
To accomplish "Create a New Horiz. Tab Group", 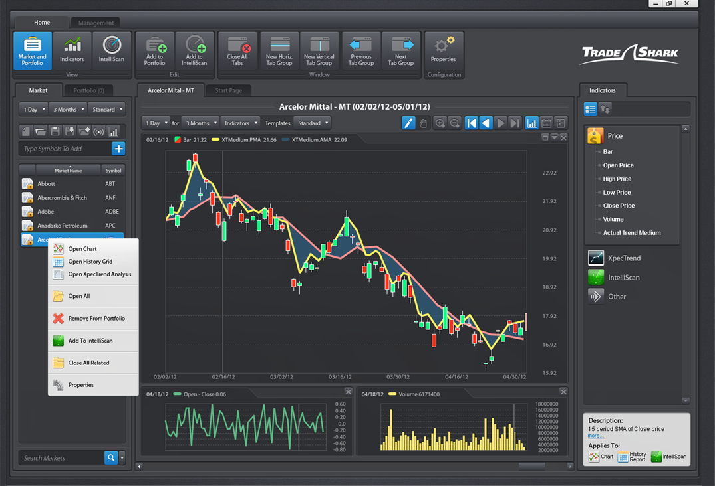I will pyautogui.click(x=279, y=50).
